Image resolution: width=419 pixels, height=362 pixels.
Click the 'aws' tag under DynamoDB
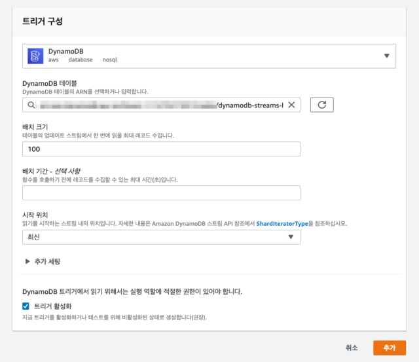pos(54,60)
